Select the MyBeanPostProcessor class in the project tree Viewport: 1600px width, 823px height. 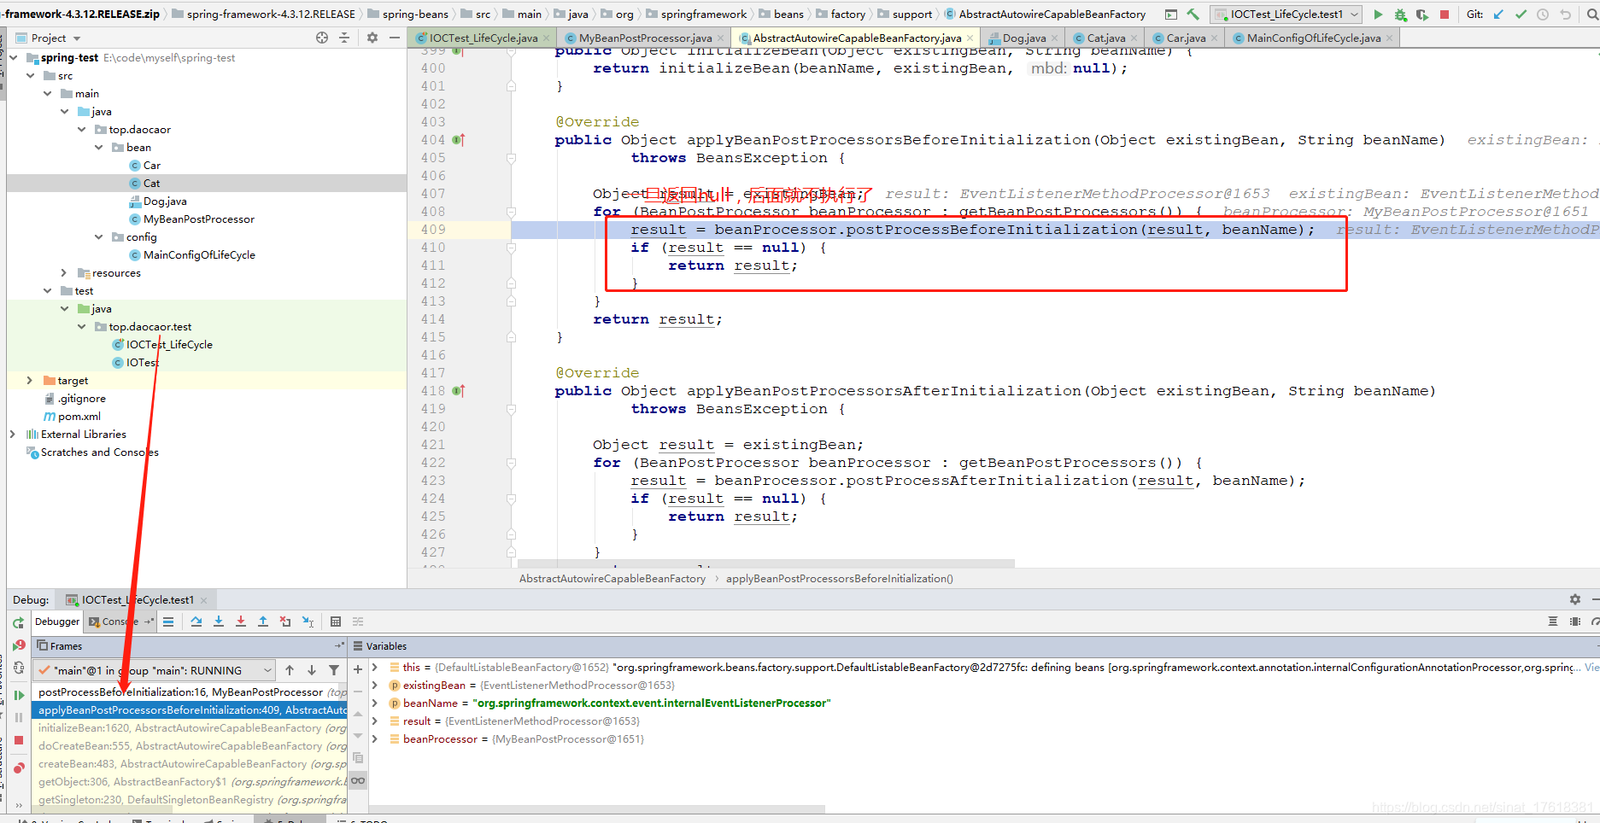point(198,219)
